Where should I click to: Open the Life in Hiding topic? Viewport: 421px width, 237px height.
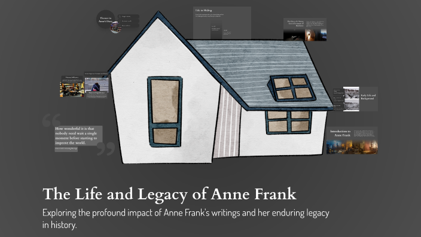pyautogui.click(x=222, y=23)
